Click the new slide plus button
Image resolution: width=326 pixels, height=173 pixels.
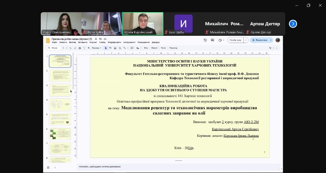63,48
